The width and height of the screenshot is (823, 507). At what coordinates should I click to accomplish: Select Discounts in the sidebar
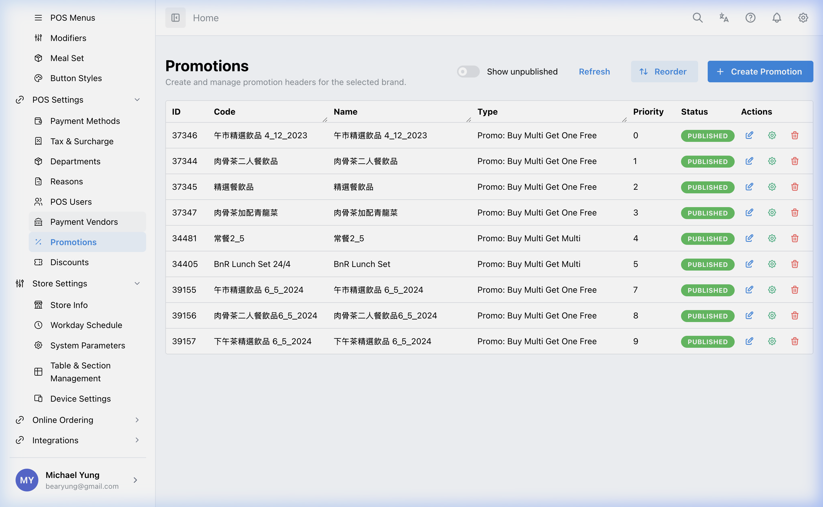[x=69, y=262]
